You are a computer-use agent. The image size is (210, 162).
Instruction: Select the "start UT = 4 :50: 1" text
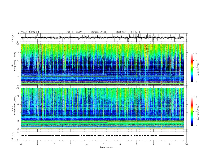tap(128, 32)
